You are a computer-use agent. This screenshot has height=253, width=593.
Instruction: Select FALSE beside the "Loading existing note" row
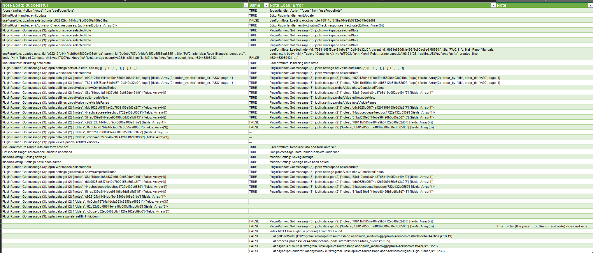point(258,20)
